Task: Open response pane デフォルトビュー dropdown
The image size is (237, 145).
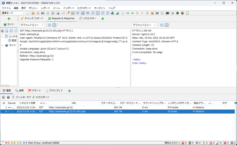Action: click(144, 25)
